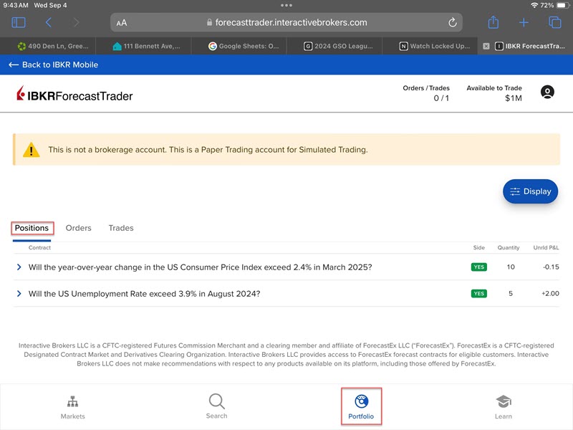The width and height of the screenshot is (573, 430).
Task: Click the IBKR ForecastTrader logo
Action: click(74, 95)
